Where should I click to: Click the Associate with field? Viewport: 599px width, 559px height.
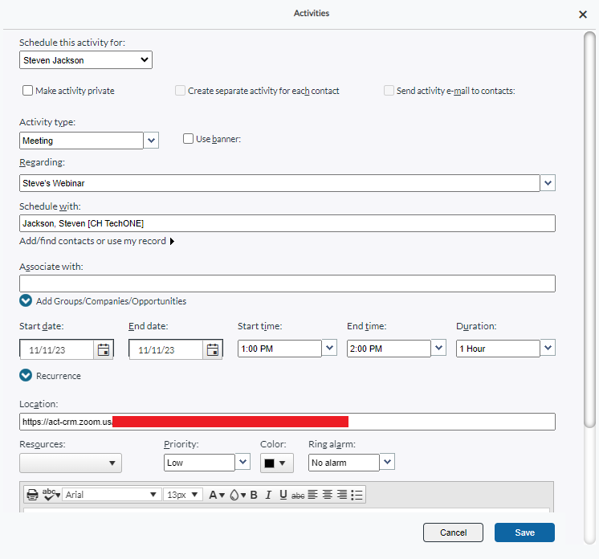[x=287, y=284]
